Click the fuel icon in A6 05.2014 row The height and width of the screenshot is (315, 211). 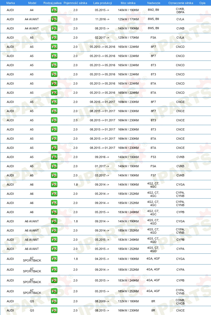pyautogui.click(x=54, y=194)
